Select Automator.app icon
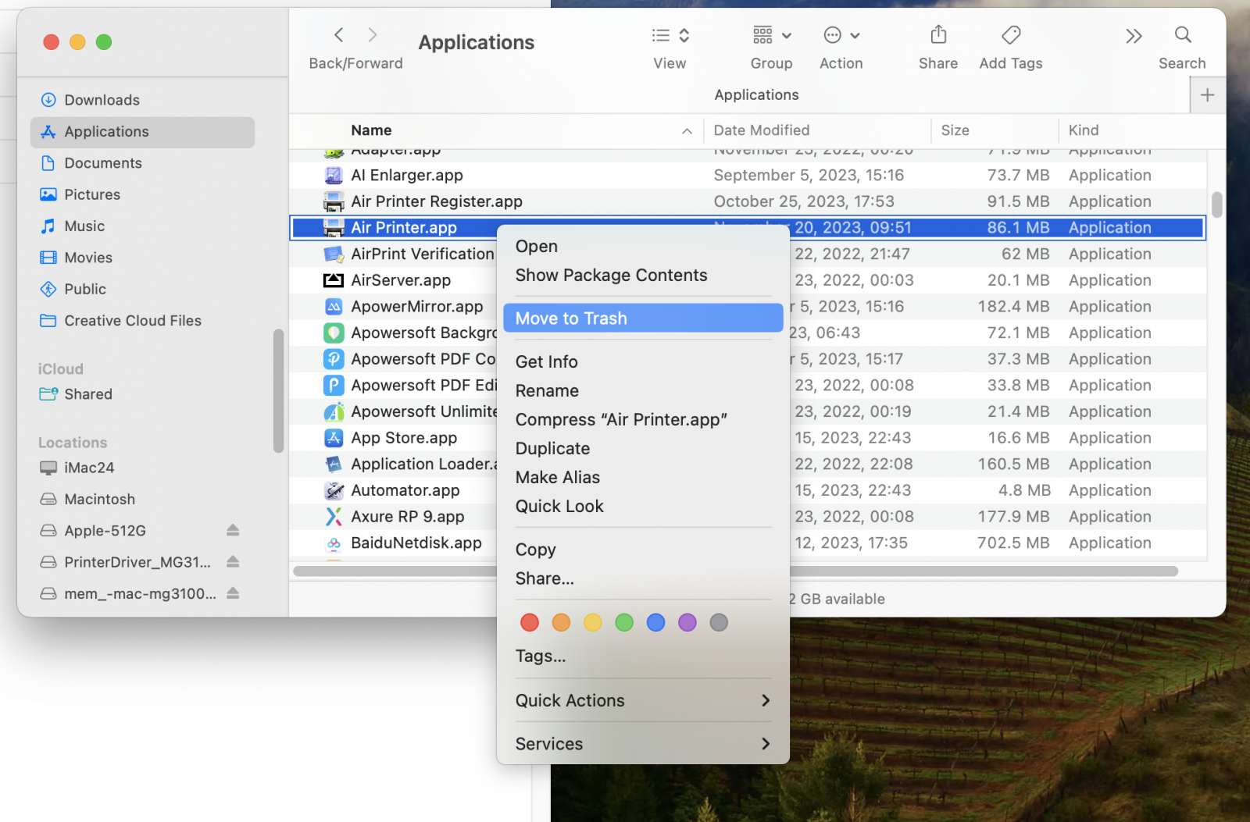Screen dimensions: 1250x822 coord(334,490)
